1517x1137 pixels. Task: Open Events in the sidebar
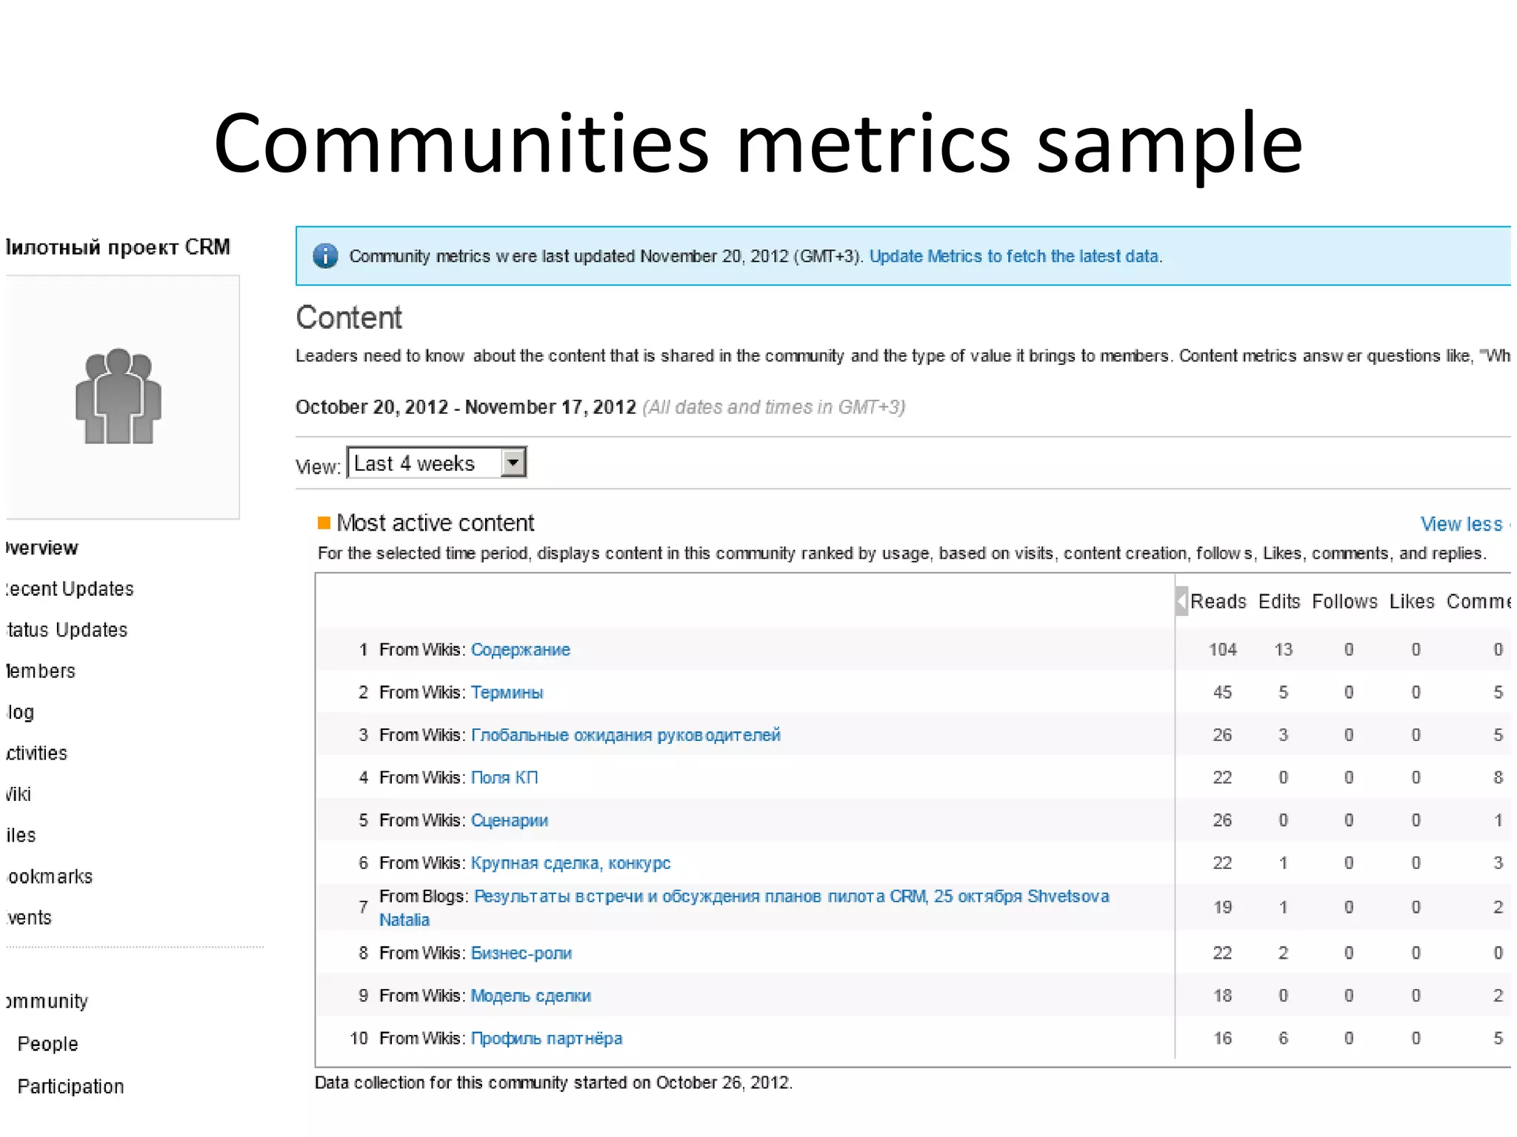click(x=29, y=918)
